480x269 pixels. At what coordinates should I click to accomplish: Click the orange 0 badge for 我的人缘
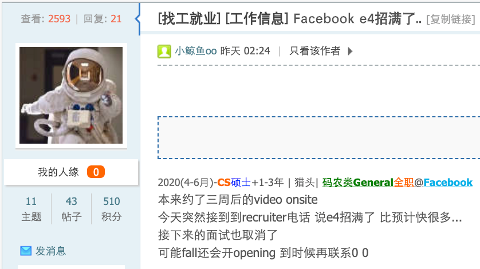(x=96, y=172)
